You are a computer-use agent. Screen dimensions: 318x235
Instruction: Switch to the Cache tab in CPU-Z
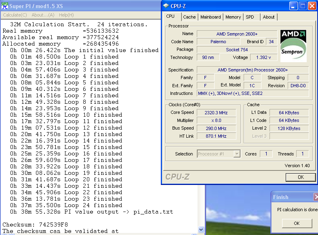pyautogui.click(x=190, y=17)
